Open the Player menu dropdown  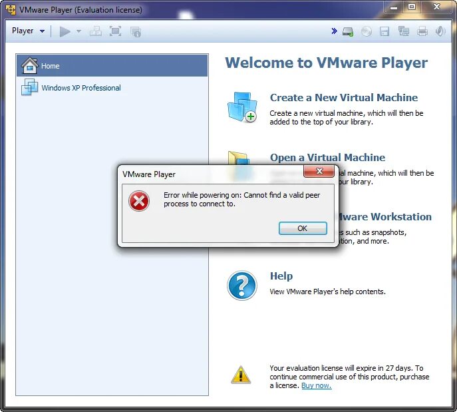[x=28, y=31]
